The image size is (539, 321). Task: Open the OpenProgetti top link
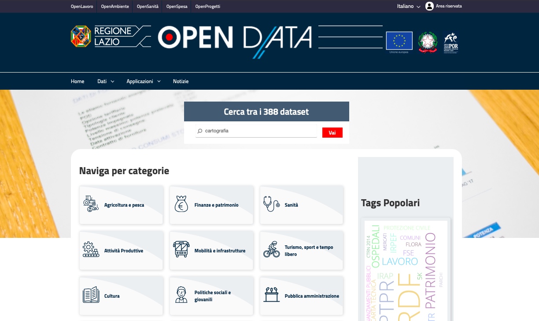click(x=207, y=7)
